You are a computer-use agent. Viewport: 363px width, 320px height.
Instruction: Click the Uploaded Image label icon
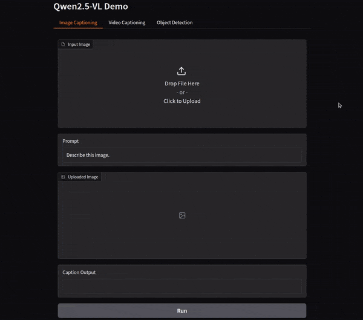coord(63,177)
